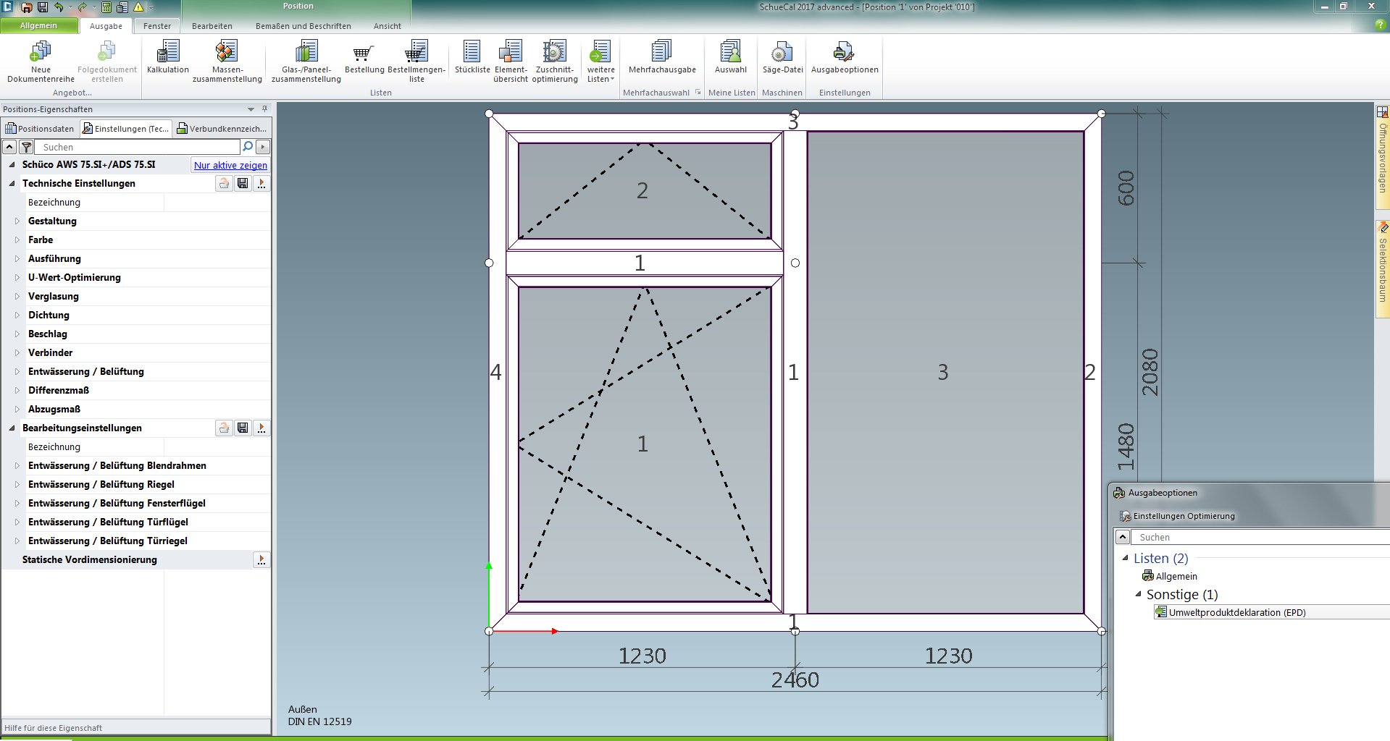Click the Nur aktive zeigen link
The height and width of the screenshot is (741, 1390).
click(x=230, y=165)
